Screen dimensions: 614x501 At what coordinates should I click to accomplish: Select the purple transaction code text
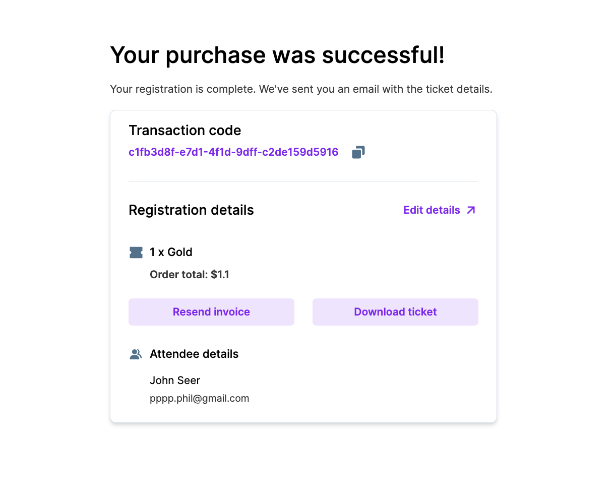pos(233,152)
